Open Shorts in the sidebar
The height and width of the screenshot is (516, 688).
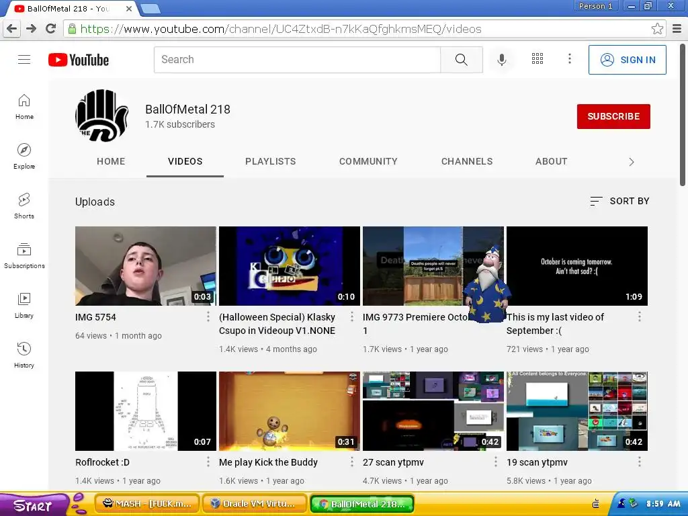coord(24,206)
